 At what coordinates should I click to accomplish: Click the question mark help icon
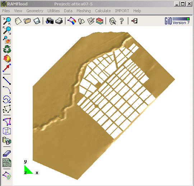tap(122, 21)
